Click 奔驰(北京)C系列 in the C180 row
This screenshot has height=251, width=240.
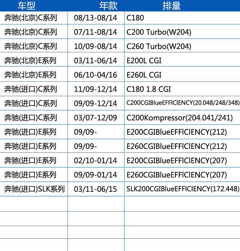click(x=31, y=18)
